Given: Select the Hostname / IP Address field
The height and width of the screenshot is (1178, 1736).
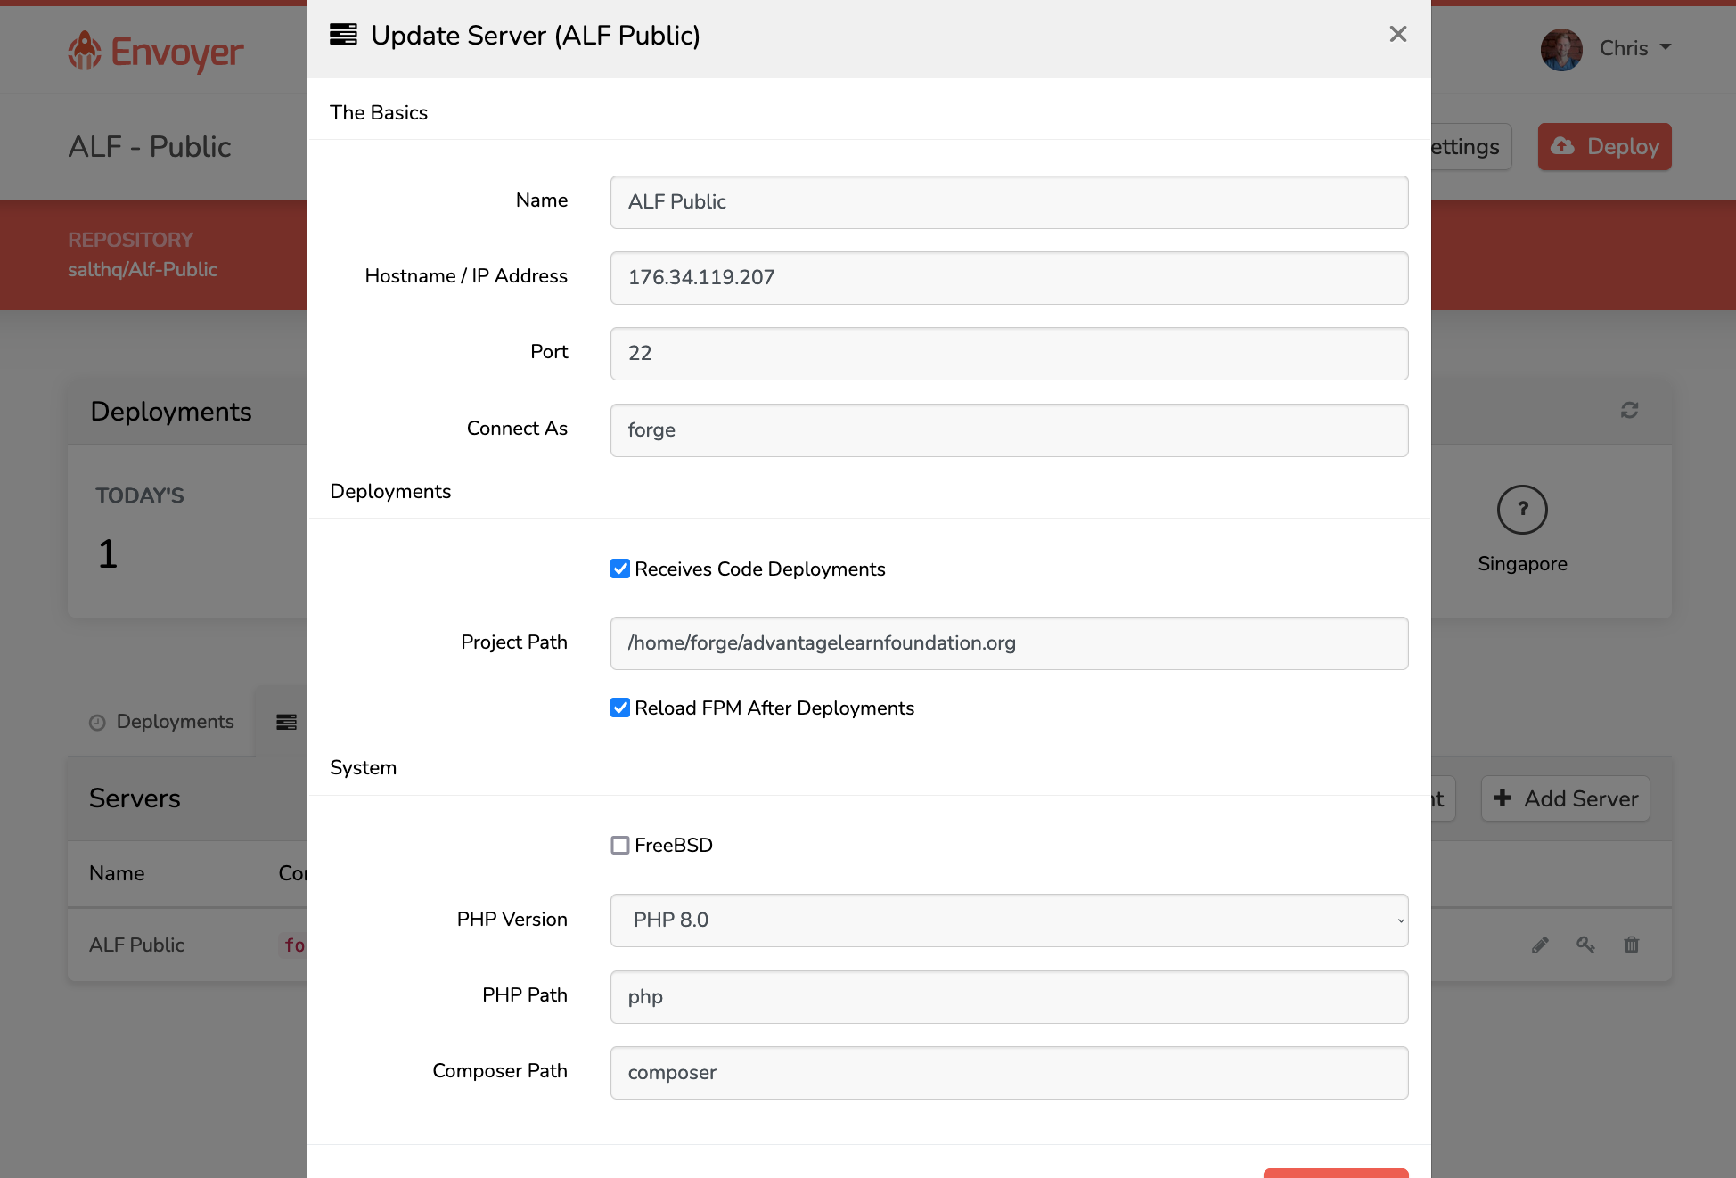Looking at the screenshot, I should coord(1008,278).
